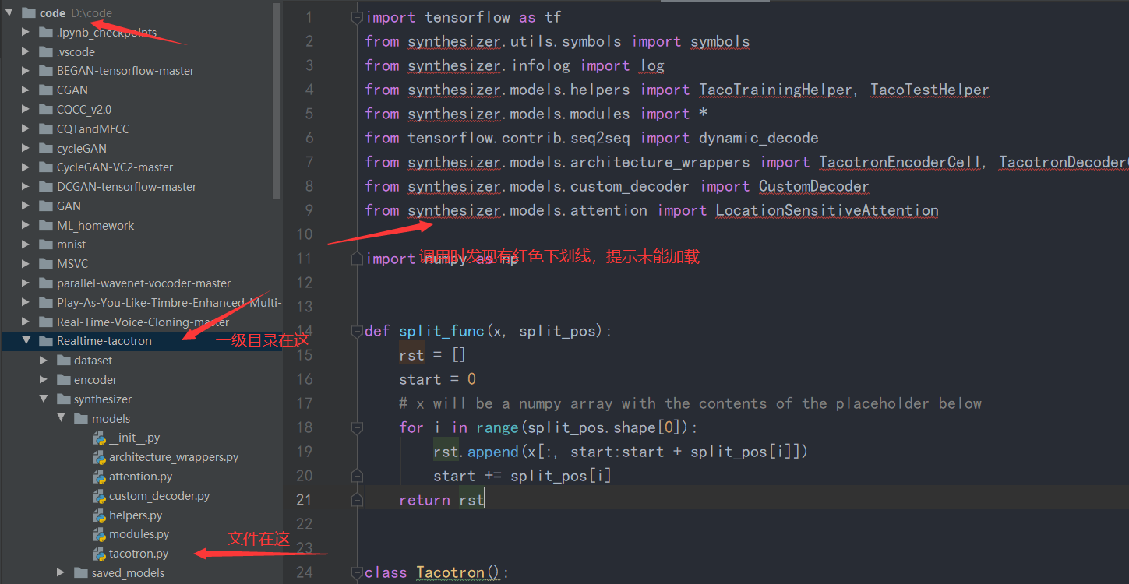Viewport: 1129px width, 584px height.
Task: Click the helpers.py Python file icon
Action: pos(99,515)
